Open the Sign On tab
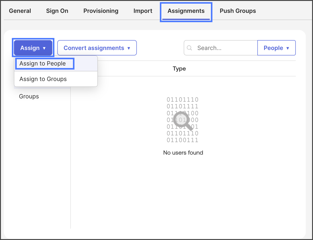 click(x=57, y=11)
